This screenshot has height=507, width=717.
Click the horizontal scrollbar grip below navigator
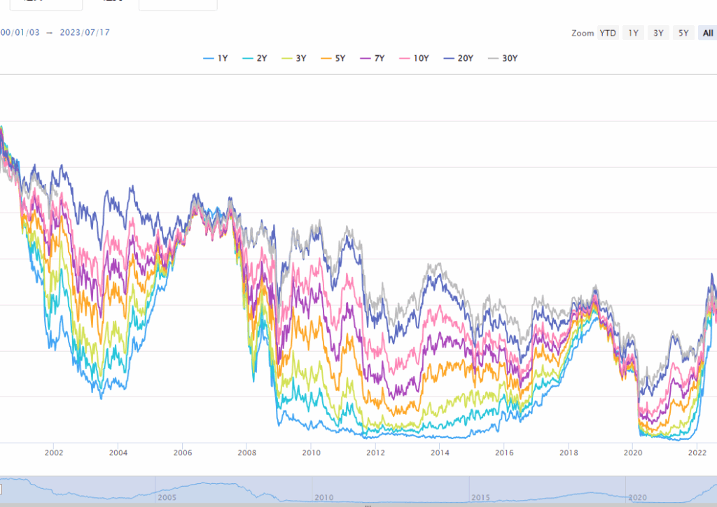point(370,504)
